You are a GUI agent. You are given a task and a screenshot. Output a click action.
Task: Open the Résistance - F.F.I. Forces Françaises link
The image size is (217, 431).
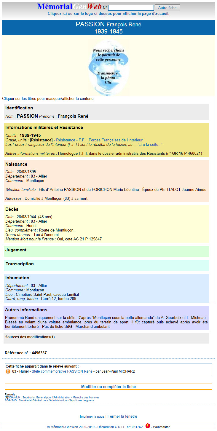pos(99,140)
